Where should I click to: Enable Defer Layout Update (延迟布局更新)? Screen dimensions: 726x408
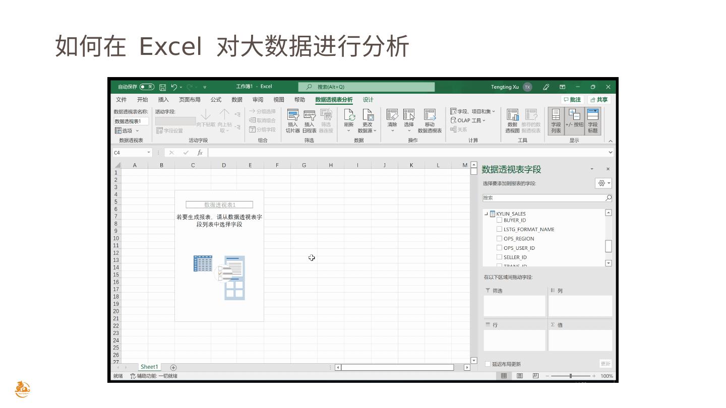coord(488,364)
